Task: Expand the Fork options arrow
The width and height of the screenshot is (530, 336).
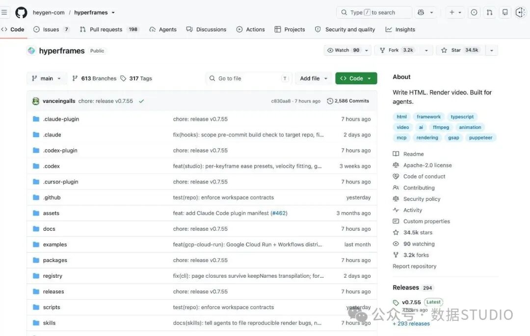Action: pos(426,50)
